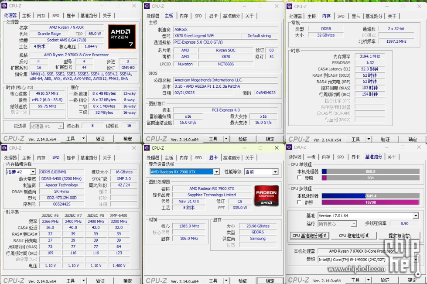427x284 pixels.
Task: Click the multi-thread reference 16700 bar
Action: [x=370, y=202]
